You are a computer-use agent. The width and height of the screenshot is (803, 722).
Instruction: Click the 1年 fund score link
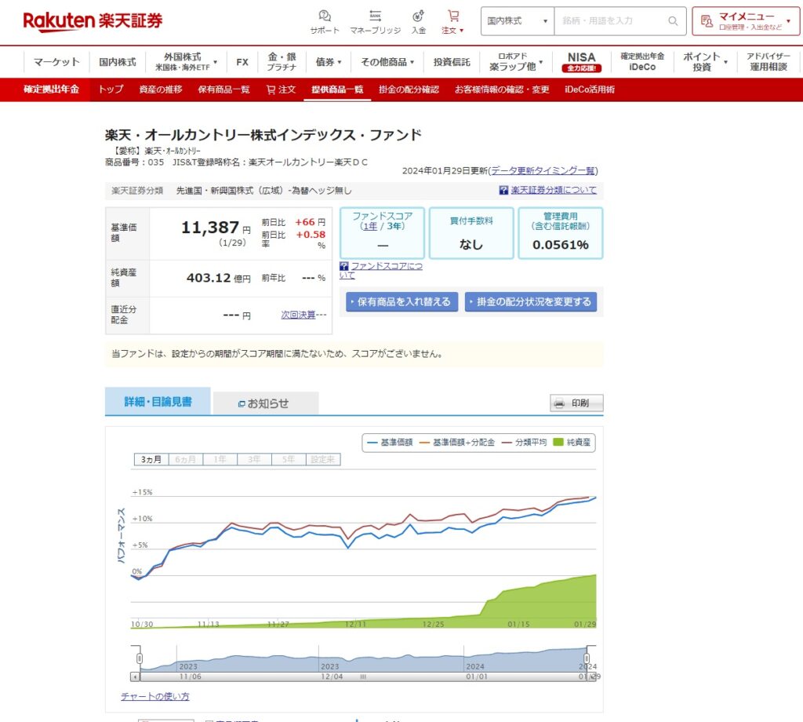tap(369, 226)
